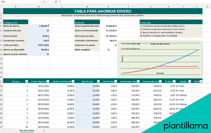Image resolution: width=211 pixels, height=133 pixels.
Task: Select row 18 header
Action: (x=1, y=86)
